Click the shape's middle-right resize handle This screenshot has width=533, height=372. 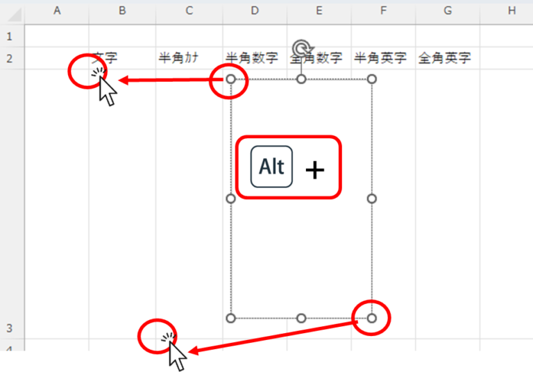pos(372,198)
